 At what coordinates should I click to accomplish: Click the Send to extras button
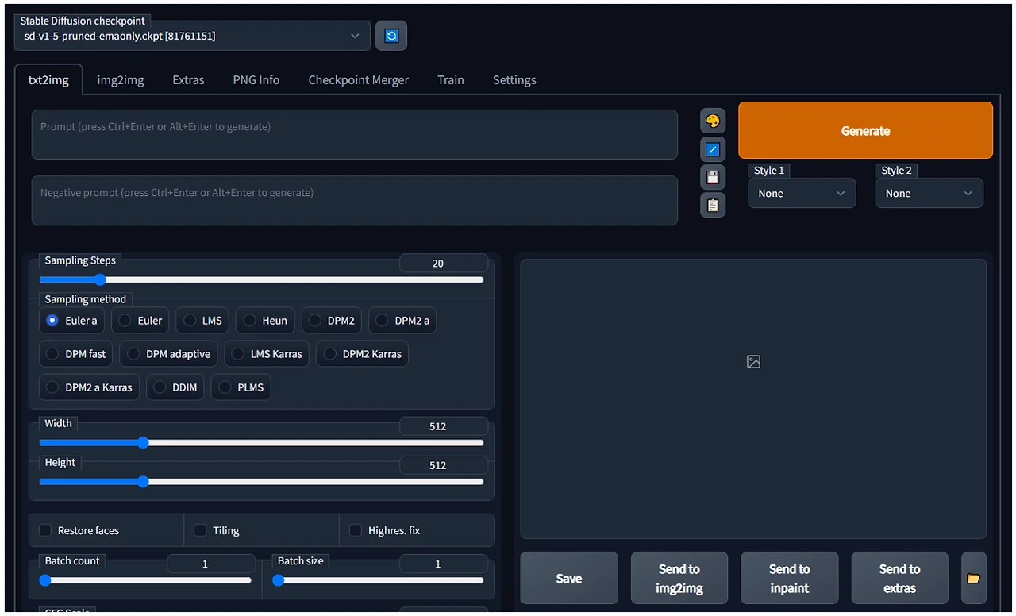click(900, 579)
